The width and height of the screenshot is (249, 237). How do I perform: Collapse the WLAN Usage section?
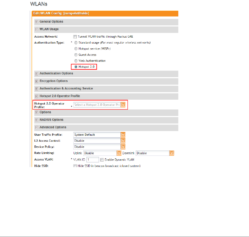click(x=36, y=29)
